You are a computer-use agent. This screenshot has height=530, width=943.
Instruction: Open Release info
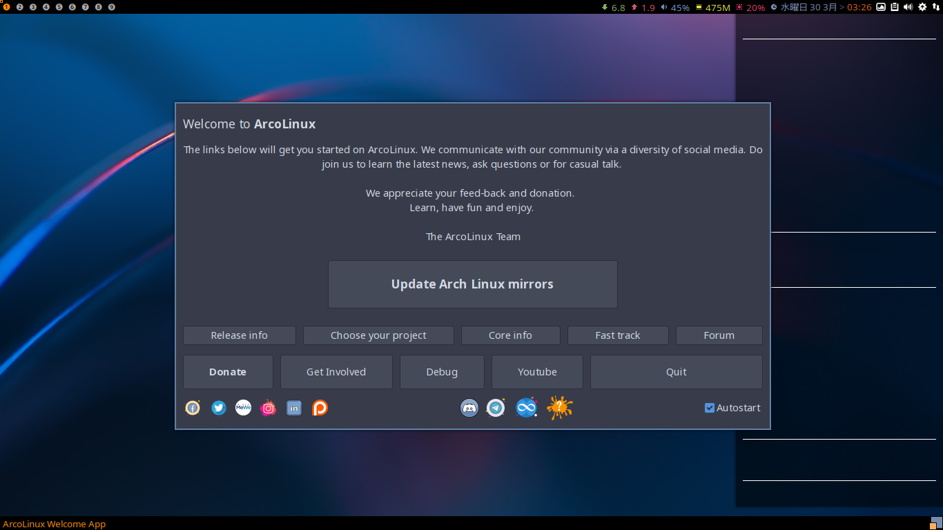(x=240, y=335)
